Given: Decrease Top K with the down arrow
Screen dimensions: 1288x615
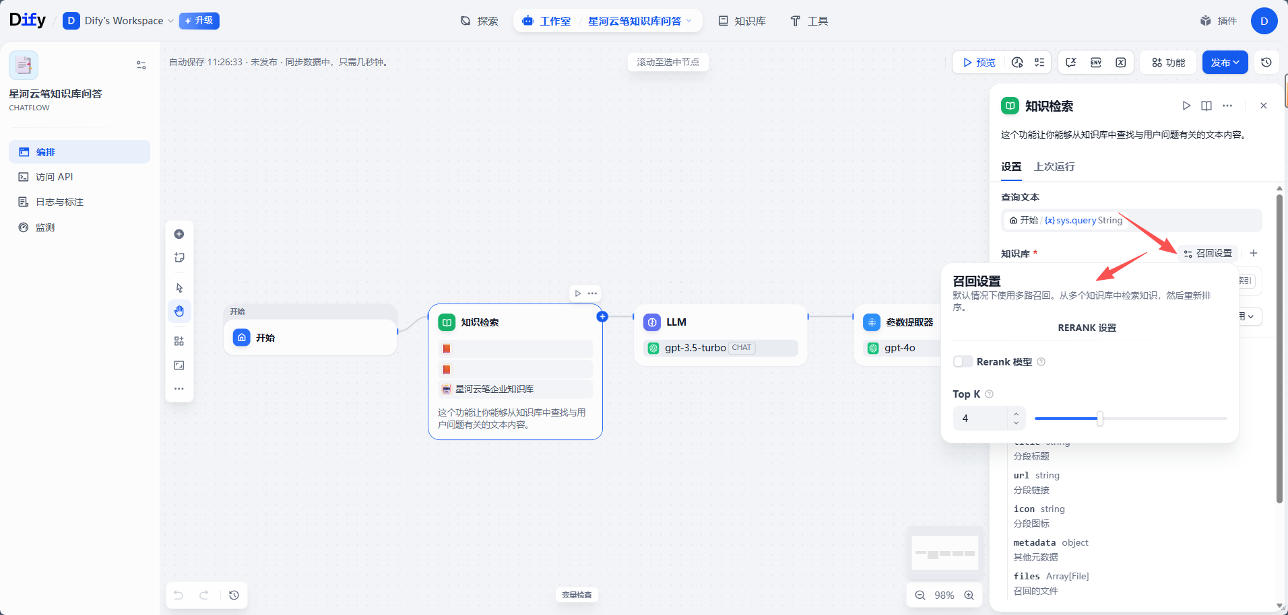Looking at the screenshot, I should point(1016,423).
